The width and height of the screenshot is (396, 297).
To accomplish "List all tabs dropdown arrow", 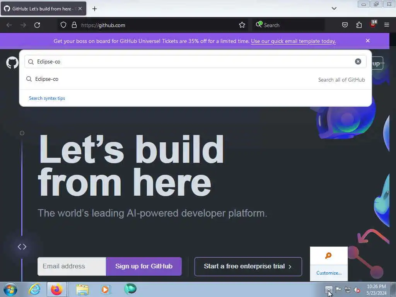I will tap(334, 9).
